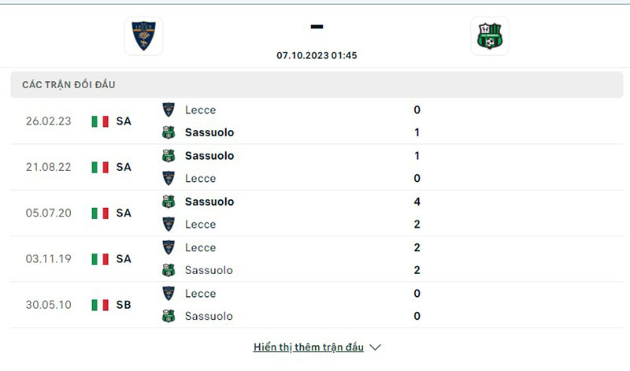Open the 26.02.23 match row date

[49, 121]
